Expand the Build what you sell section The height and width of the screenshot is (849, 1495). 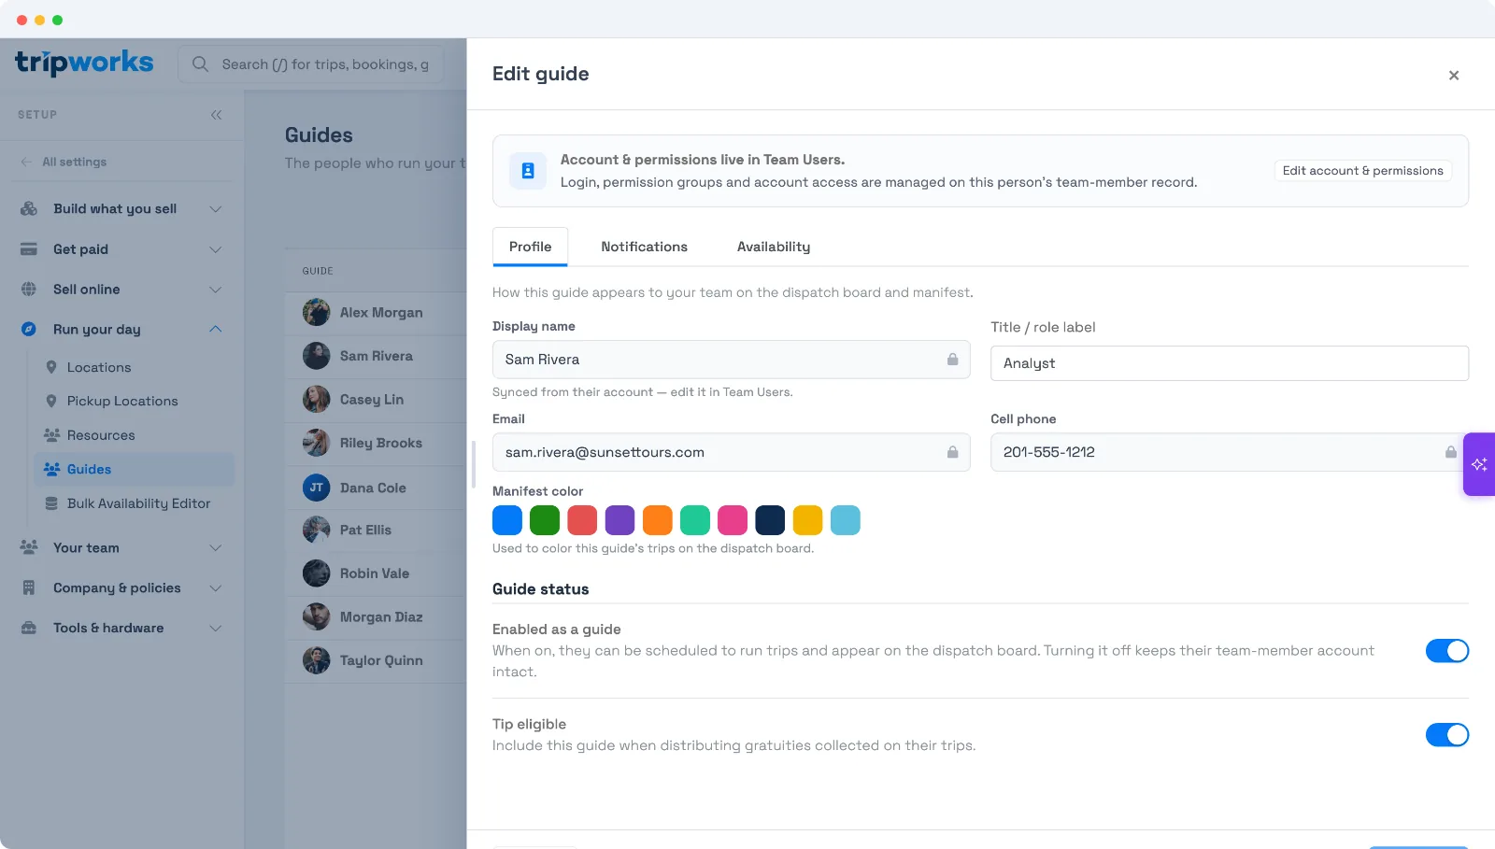(216, 209)
